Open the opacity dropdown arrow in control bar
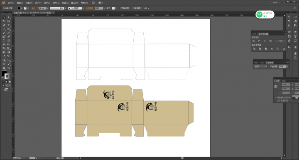 [104, 8]
